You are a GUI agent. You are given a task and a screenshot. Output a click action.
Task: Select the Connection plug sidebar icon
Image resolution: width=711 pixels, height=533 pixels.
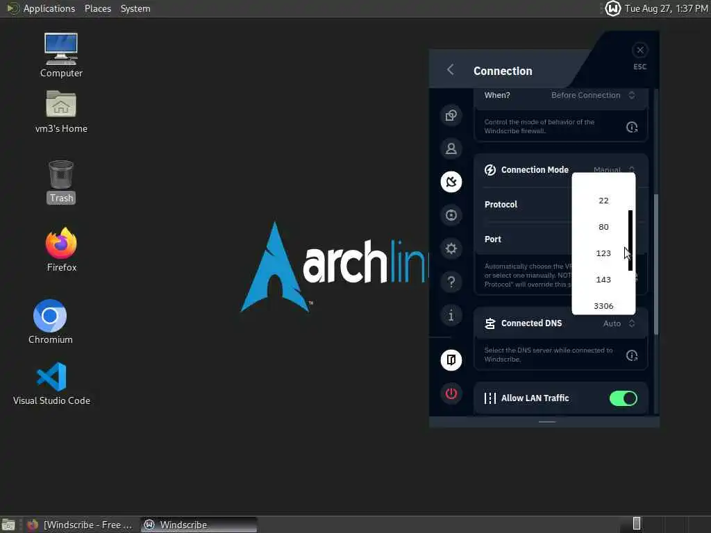(x=451, y=182)
